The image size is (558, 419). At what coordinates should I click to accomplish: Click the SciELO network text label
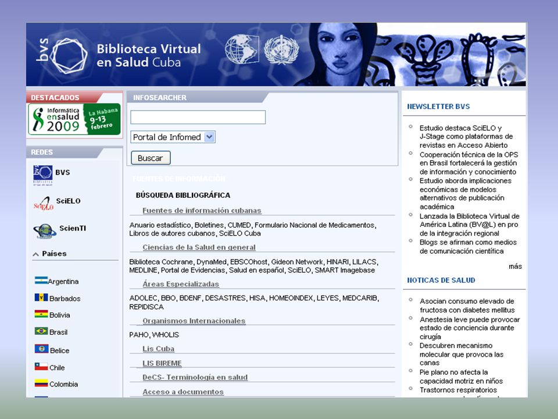click(x=68, y=201)
